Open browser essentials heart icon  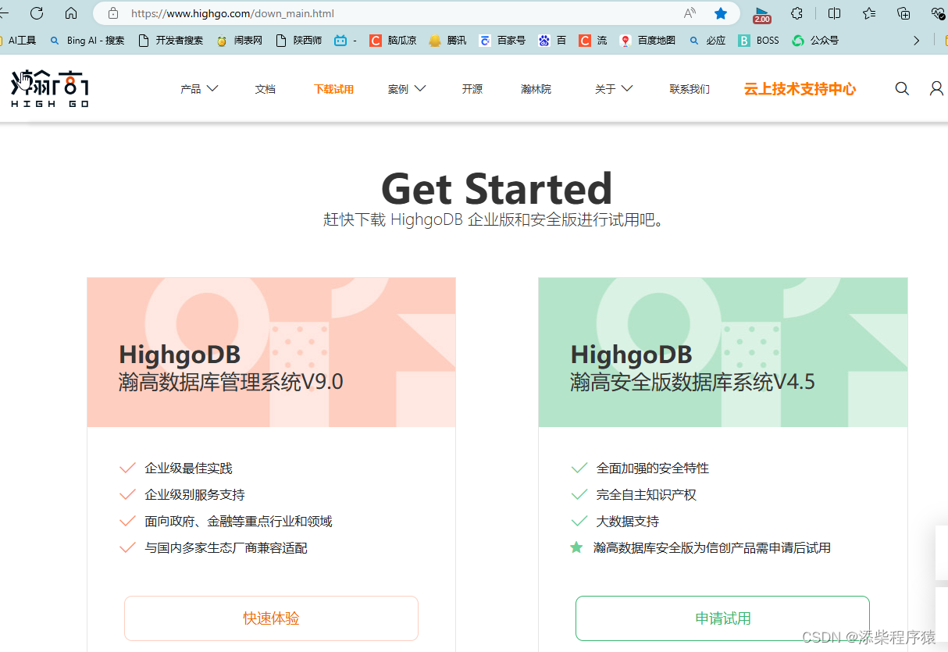[x=938, y=13]
